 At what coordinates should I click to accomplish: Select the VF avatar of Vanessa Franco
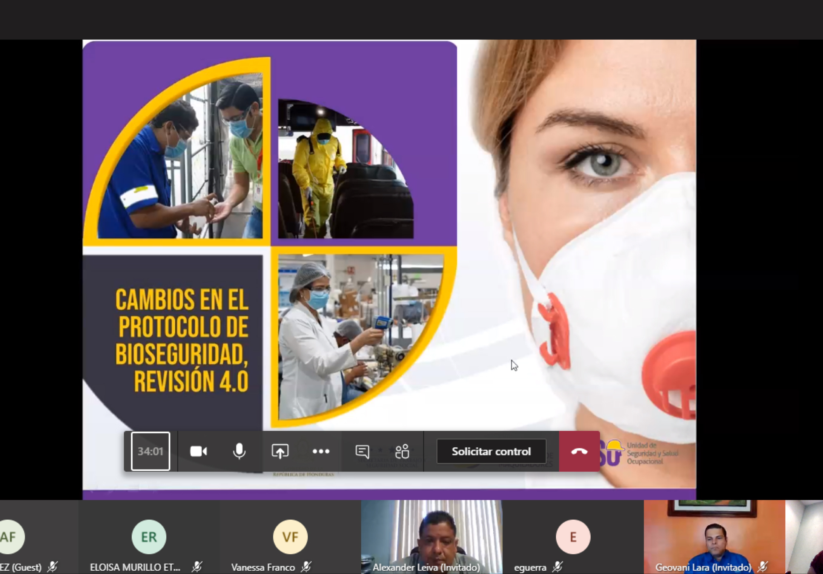tap(290, 537)
